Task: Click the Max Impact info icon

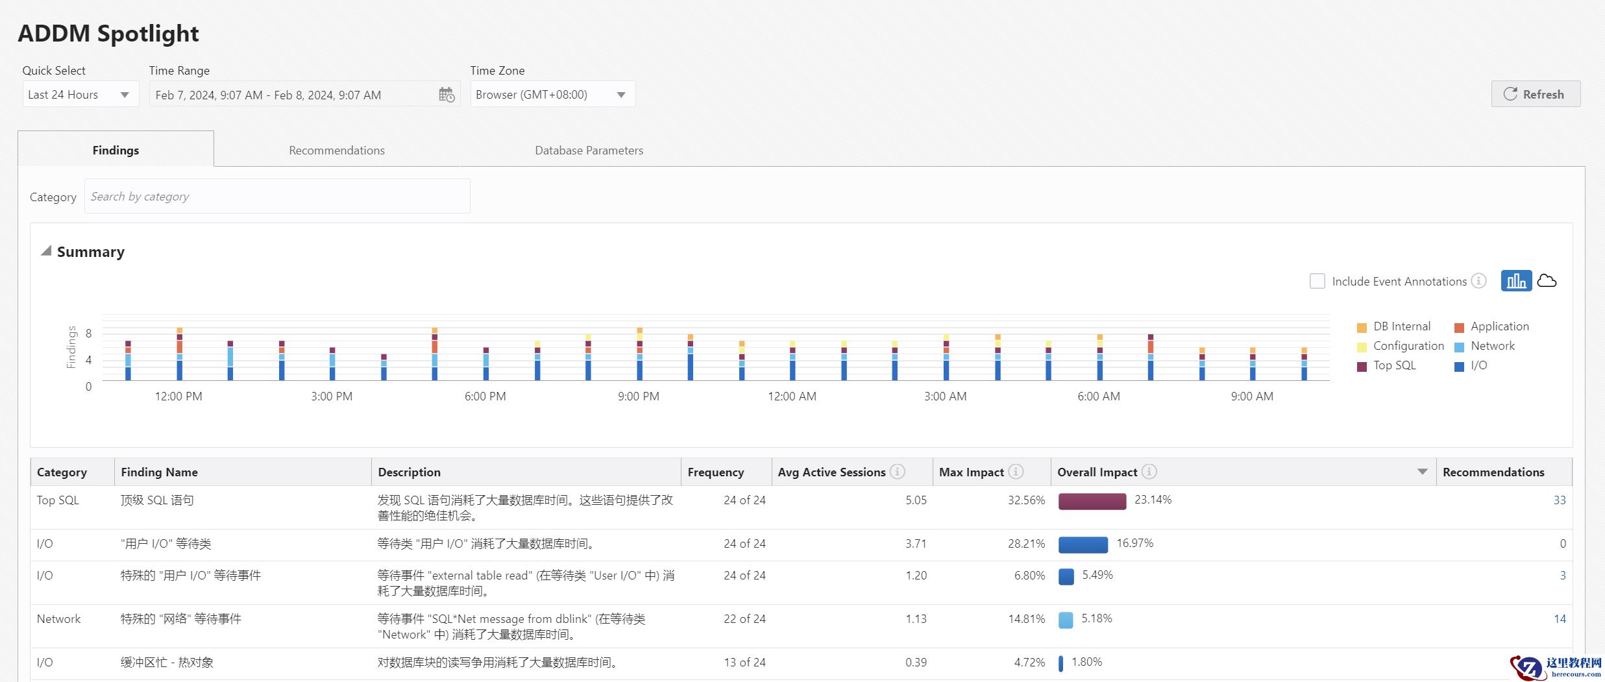Action: click(1016, 472)
